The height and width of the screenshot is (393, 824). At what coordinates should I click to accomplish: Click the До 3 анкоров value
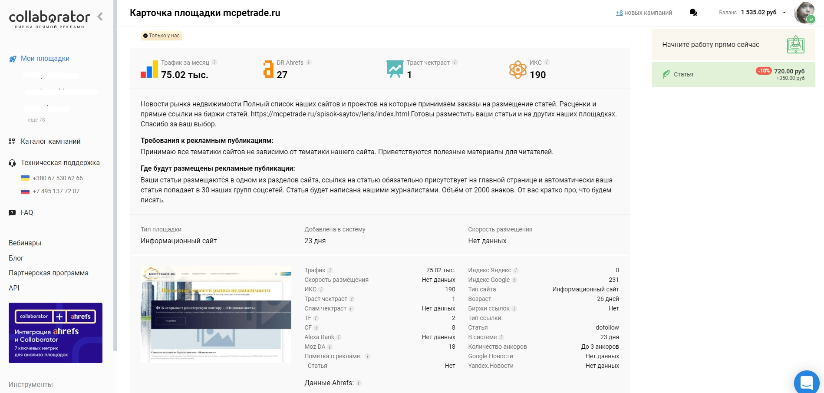point(600,347)
